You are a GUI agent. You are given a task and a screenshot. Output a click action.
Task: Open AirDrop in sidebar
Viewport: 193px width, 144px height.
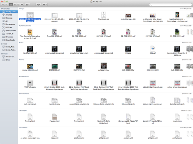click(x=9, y=15)
